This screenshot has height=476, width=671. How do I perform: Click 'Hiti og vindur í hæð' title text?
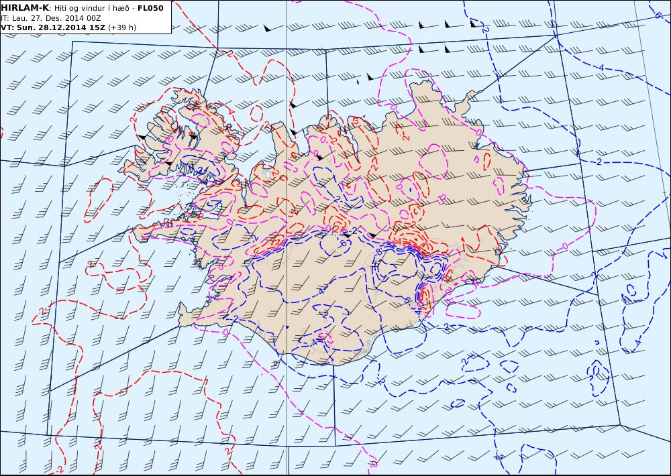click(91, 9)
